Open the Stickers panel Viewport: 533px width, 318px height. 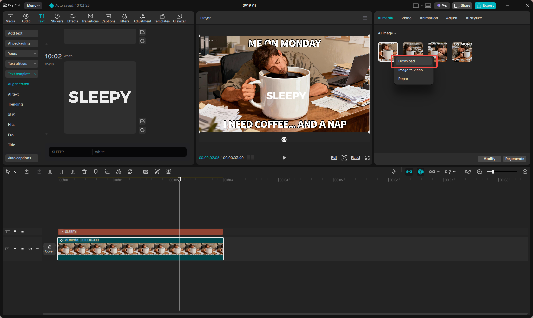57,17
